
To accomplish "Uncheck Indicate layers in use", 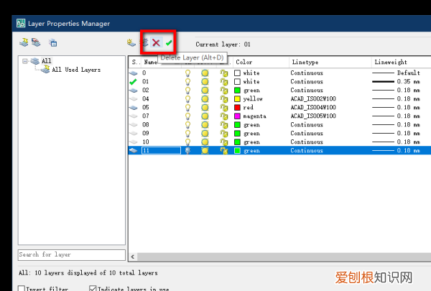I will click(93, 289).
